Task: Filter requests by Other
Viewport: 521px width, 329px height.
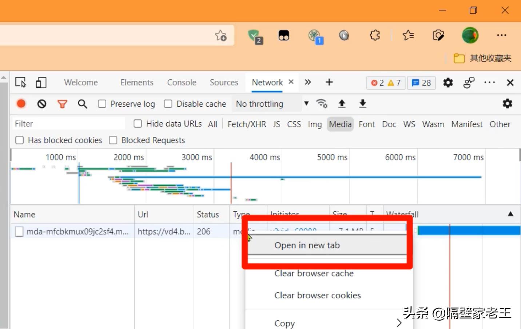Action: point(500,124)
